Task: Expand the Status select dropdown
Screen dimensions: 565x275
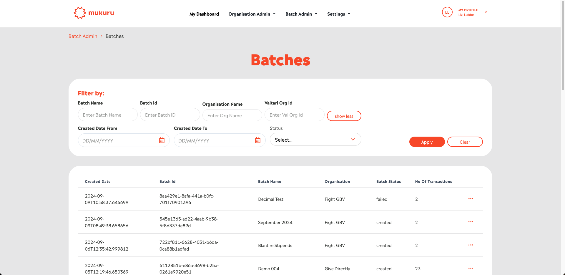Action: point(315,140)
